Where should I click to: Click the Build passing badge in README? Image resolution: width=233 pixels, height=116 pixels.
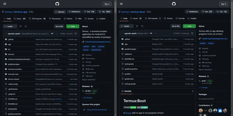[x=130, y=108]
